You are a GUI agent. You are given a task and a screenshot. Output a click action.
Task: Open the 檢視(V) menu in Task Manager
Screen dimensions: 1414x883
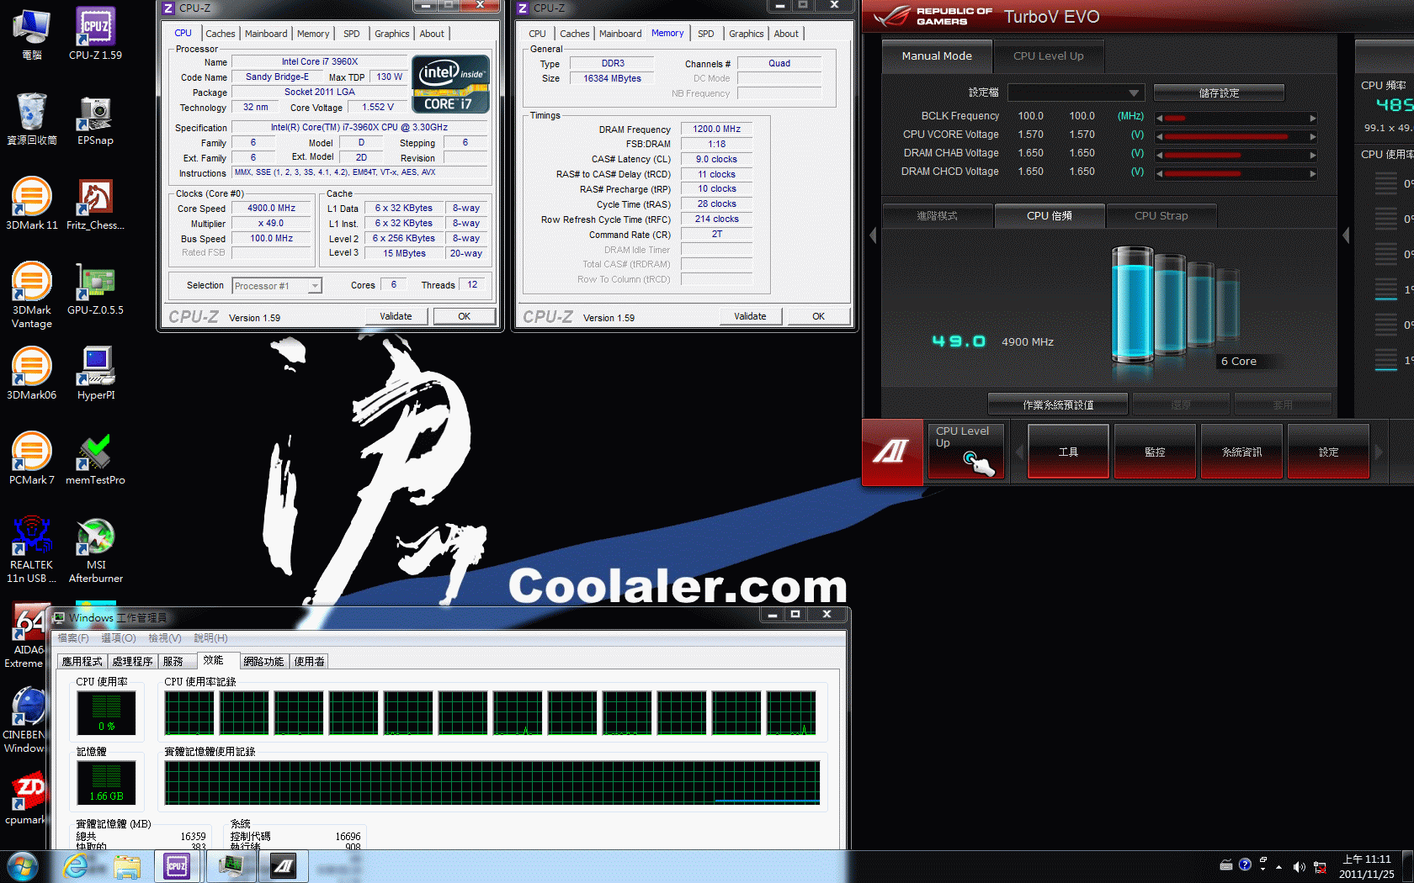point(164,638)
